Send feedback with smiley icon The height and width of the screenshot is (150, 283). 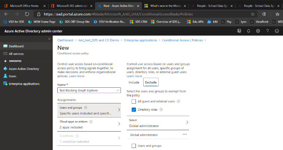[x=277, y=31]
